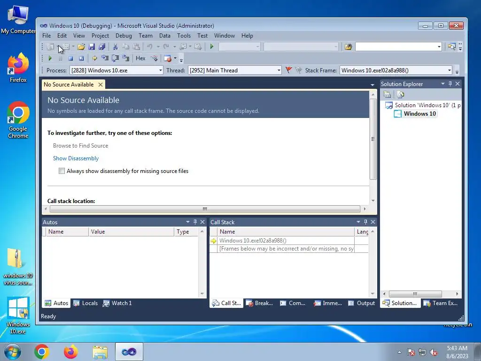The image size is (481, 361).
Task: Select Windows 10 project in Solution Explorer
Action: [419, 114]
